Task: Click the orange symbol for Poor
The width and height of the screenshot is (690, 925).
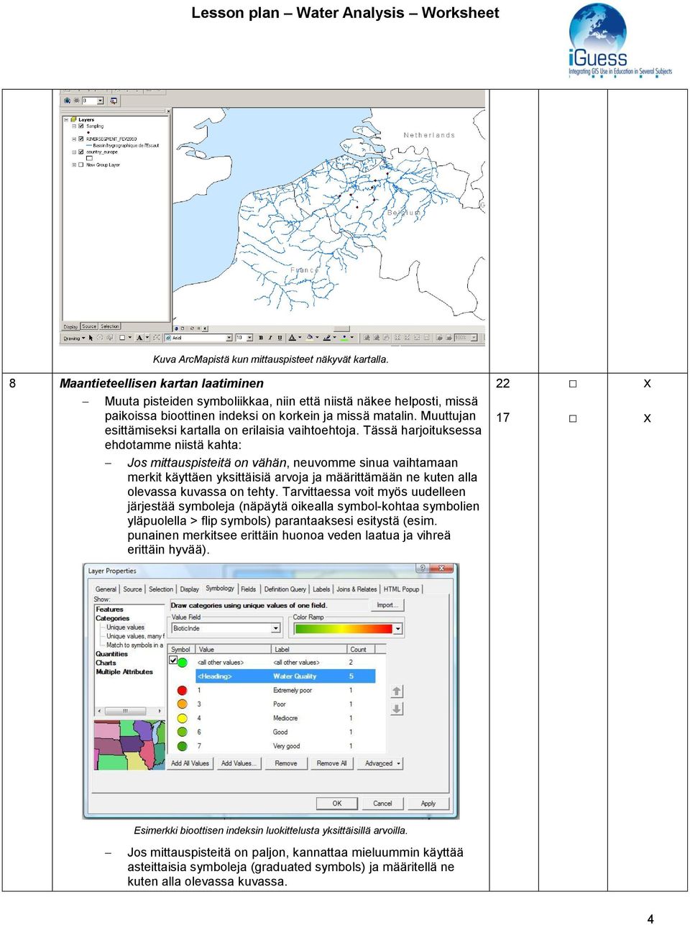Action: pos(183,704)
